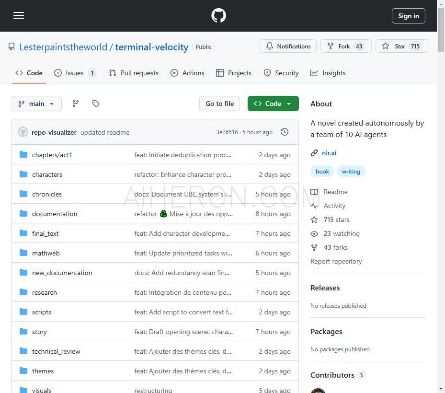Open the hamburger navigation menu

pos(19,15)
